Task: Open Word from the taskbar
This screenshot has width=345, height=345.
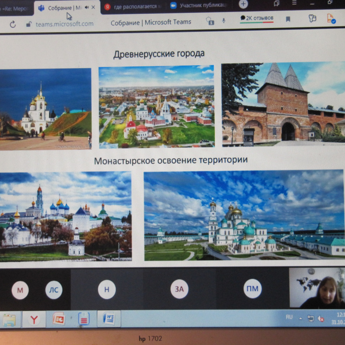Action: pyautogui.click(x=109, y=319)
